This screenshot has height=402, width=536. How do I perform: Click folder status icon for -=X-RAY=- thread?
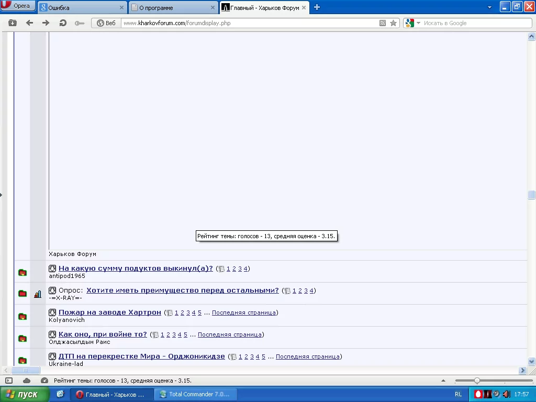click(23, 294)
